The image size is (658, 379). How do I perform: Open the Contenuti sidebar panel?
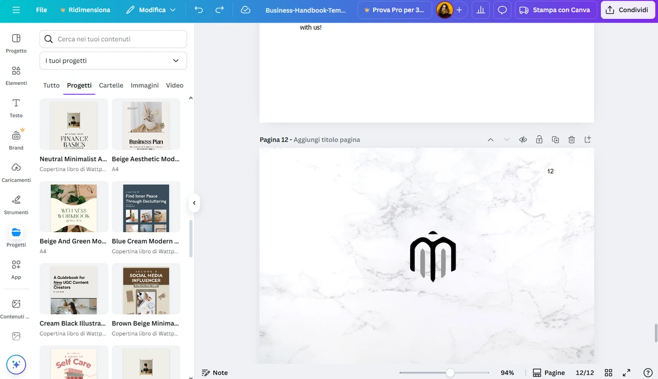(16, 309)
